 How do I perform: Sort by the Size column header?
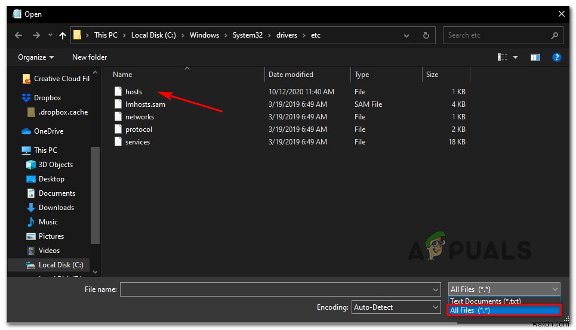click(x=432, y=75)
